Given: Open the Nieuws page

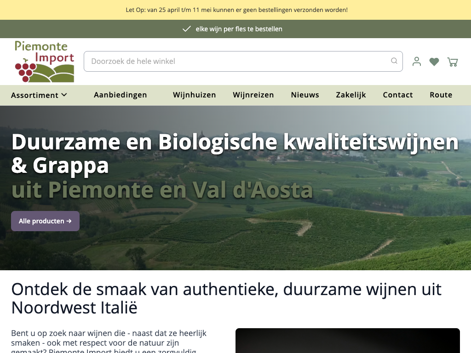Looking at the screenshot, I should coord(305,95).
